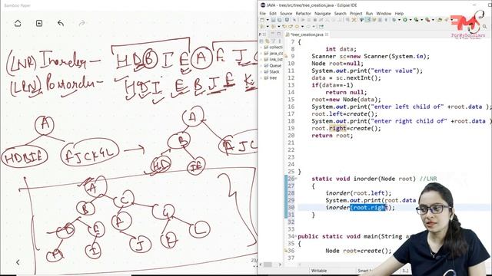The height and width of the screenshot is (276, 492).
Task: Click Link with Editor in Package Explorer
Action: coord(267,41)
